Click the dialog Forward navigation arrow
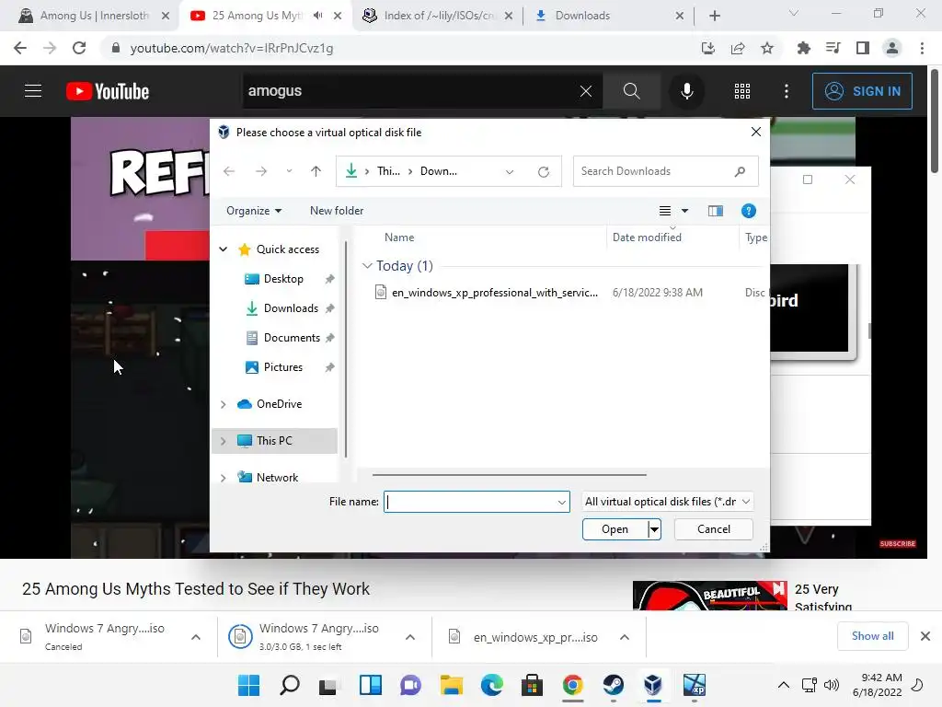This screenshot has height=707, width=942. (260, 171)
